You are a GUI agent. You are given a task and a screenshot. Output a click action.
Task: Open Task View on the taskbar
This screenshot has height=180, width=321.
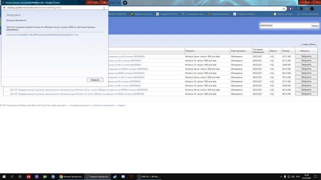coord(20,176)
